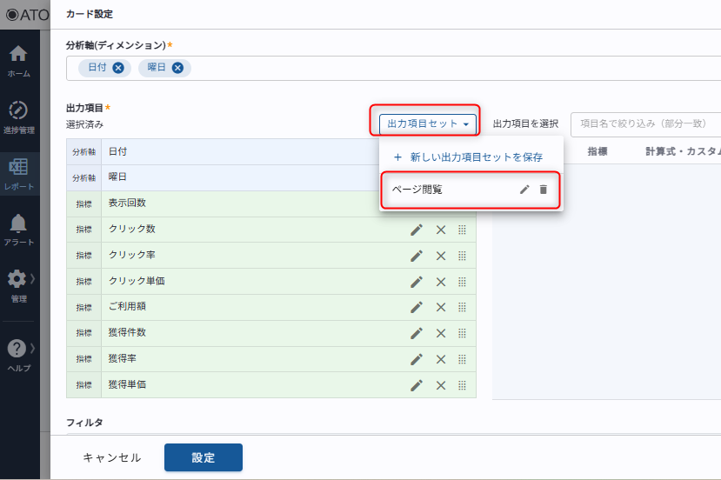Grab the ご利用額 row drag handle
The height and width of the screenshot is (480, 721).
coord(462,307)
